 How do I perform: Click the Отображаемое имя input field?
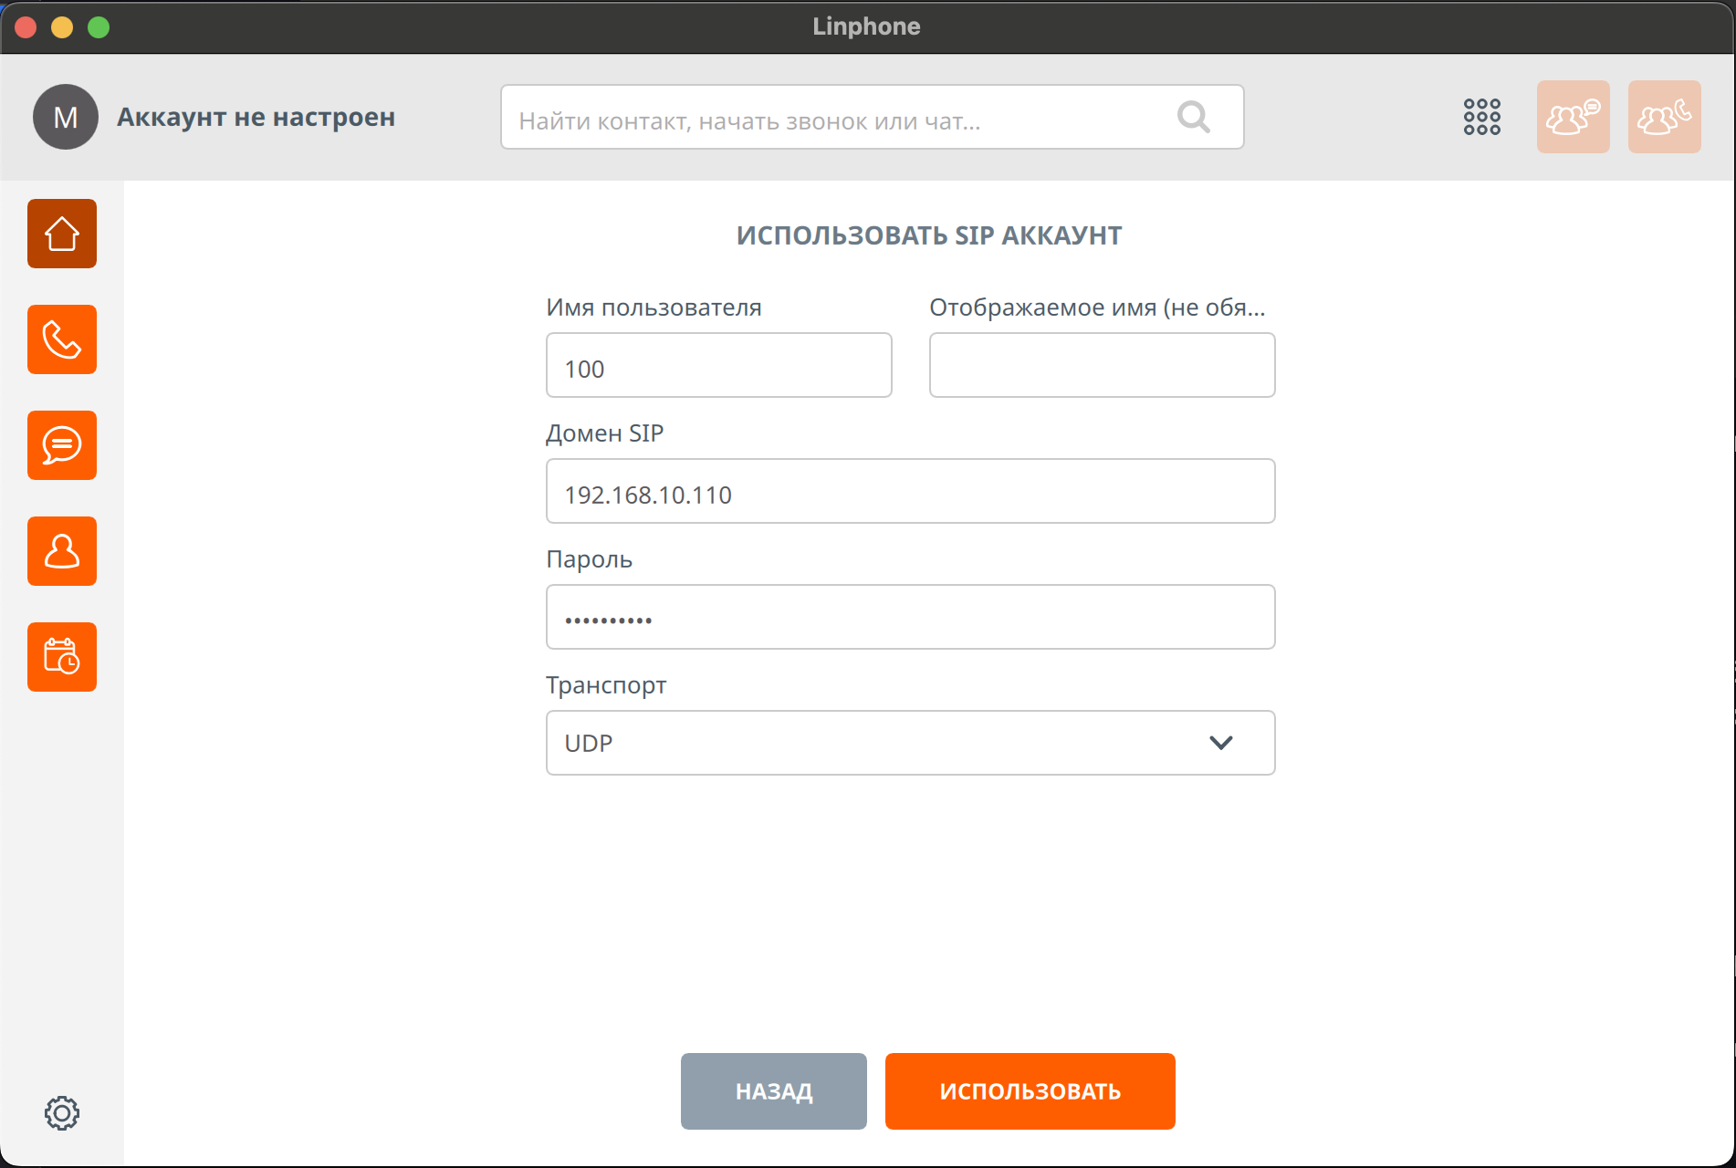pos(1102,365)
